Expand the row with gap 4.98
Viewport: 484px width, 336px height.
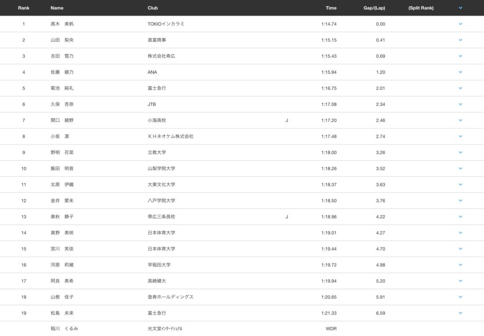(460, 265)
